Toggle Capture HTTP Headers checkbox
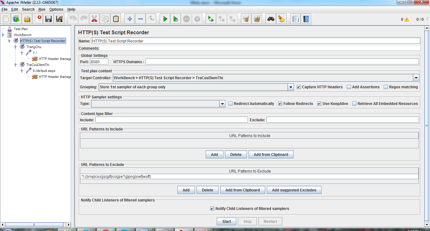Image resolution: width=430 pixels, height=231 pixels. (299, 87)
